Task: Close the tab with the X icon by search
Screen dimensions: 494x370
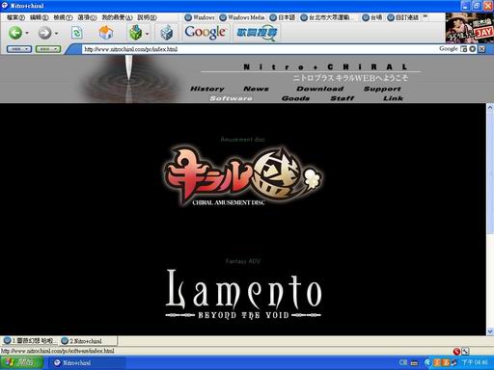Action: tap(481, 49)
